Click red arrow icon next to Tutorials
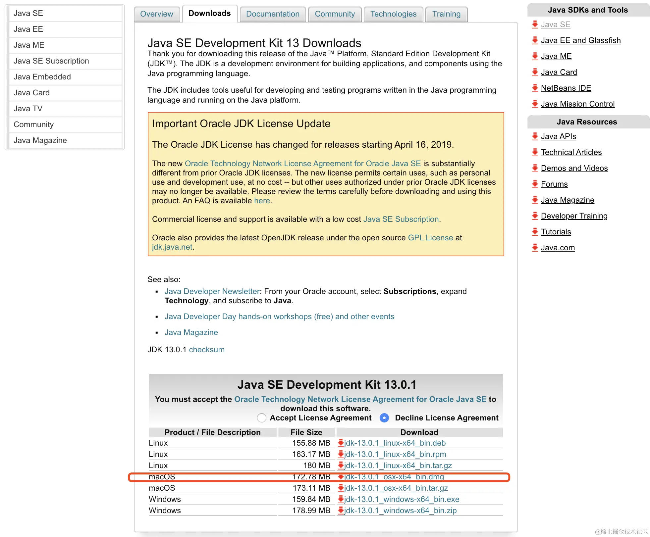The height and width of the screenshot is (537, 650). (535, 232)
